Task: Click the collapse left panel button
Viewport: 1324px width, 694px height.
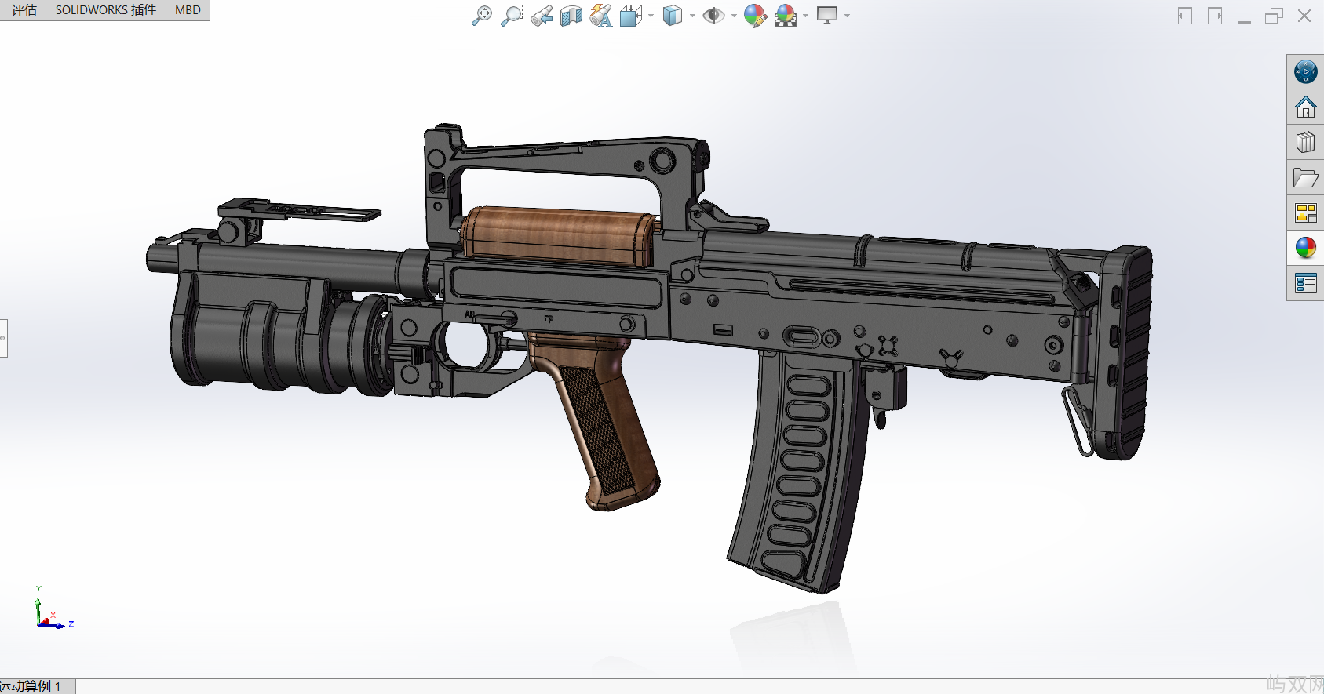Action: coord(1185,16)
